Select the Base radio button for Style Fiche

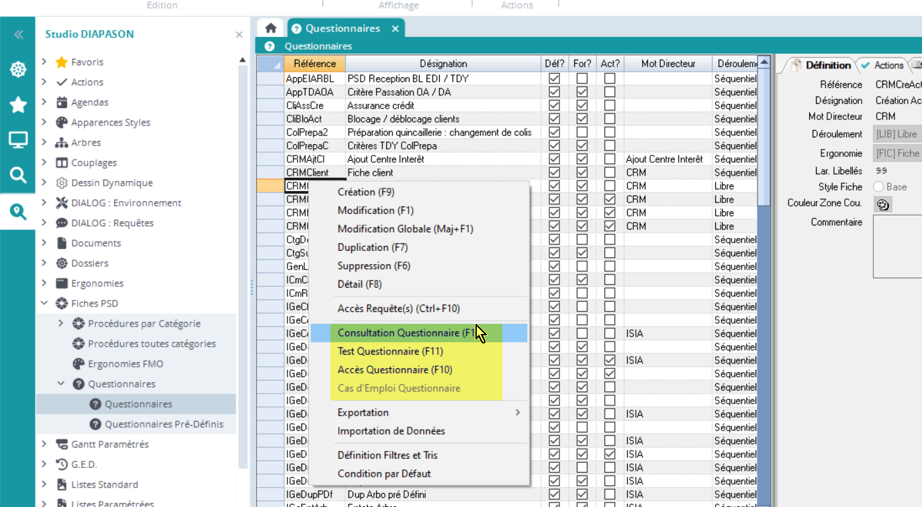[878, 187]
